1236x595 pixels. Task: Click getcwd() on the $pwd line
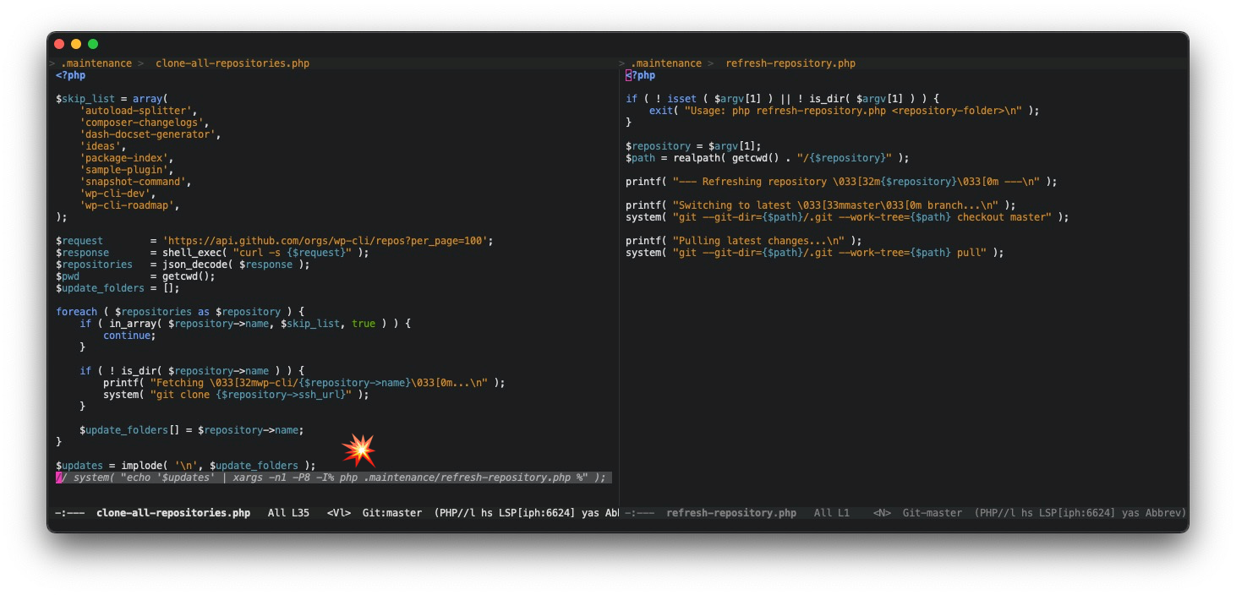[186, 276]
